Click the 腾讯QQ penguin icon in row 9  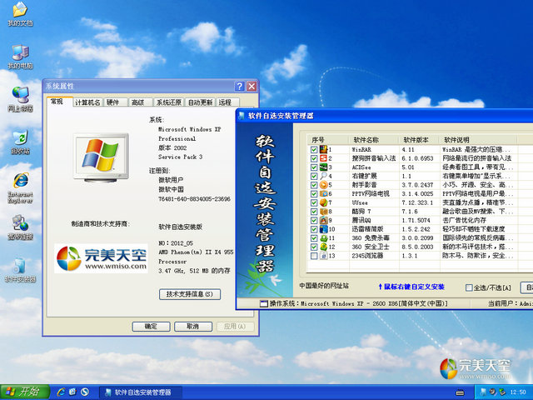tap(323, 220)
